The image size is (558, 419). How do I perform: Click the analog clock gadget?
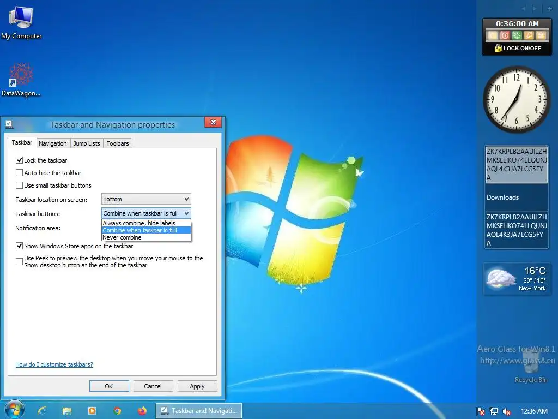[x=515, y=99]
